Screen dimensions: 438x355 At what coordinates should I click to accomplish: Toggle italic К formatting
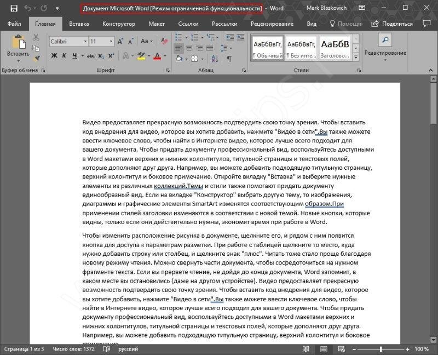(64, 56)
